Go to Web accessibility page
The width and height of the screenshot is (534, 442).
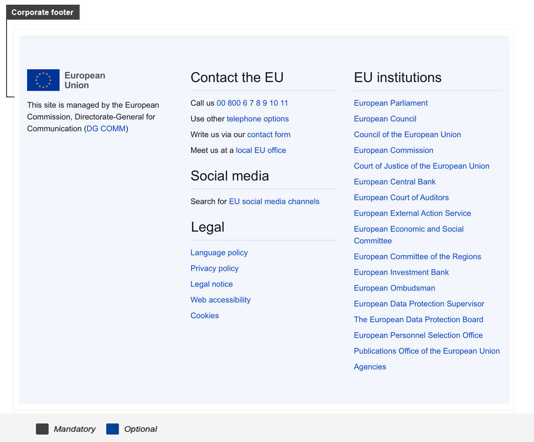[220, 300]
